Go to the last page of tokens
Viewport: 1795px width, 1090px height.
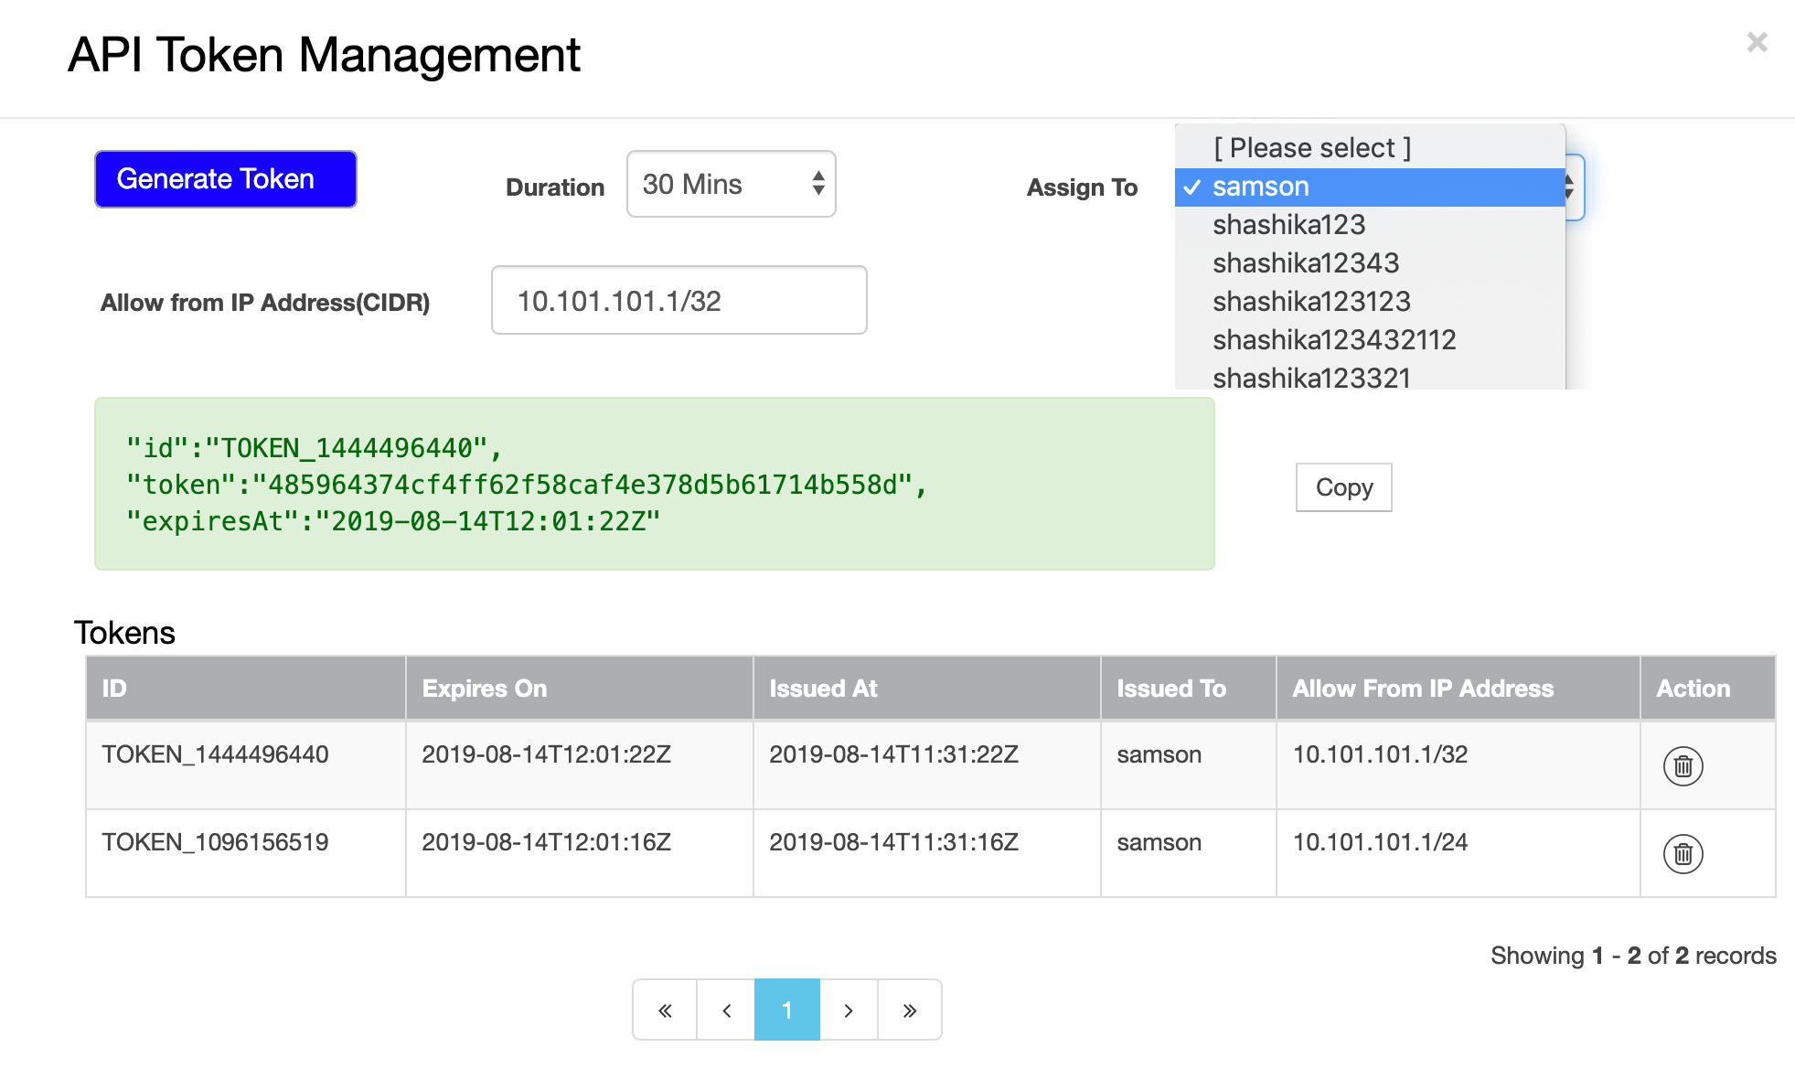click(910, 1010)
